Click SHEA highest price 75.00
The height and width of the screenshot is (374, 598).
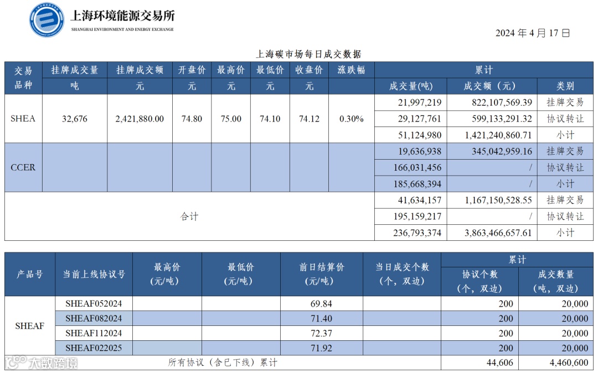[231, 119]
